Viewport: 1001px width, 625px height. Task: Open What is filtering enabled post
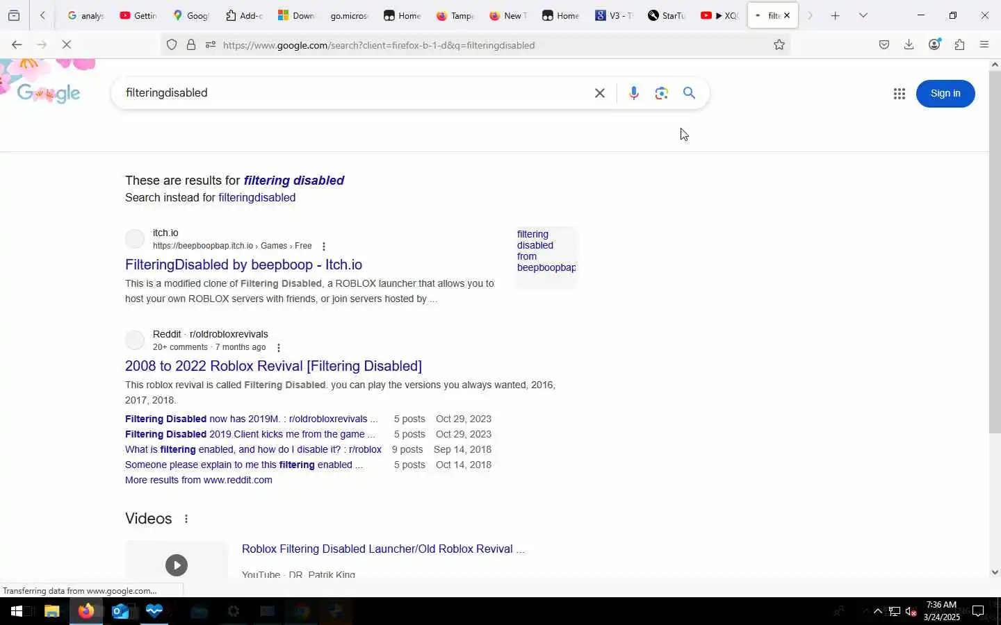pyautogui.click(x=253, y=449)
